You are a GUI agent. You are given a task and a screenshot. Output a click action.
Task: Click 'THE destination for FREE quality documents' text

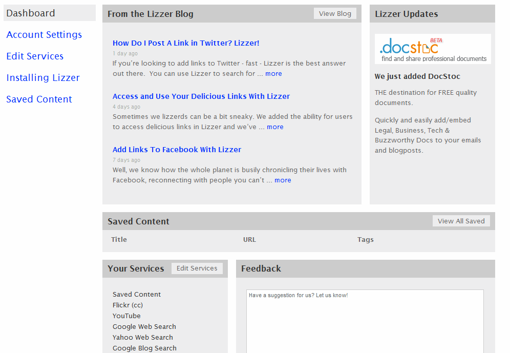point(426,98)
